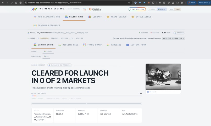The height and width of the screenshot is (126, 211).
Task: Click the blue cloud extension icon
Action: (x=144, y=3)
